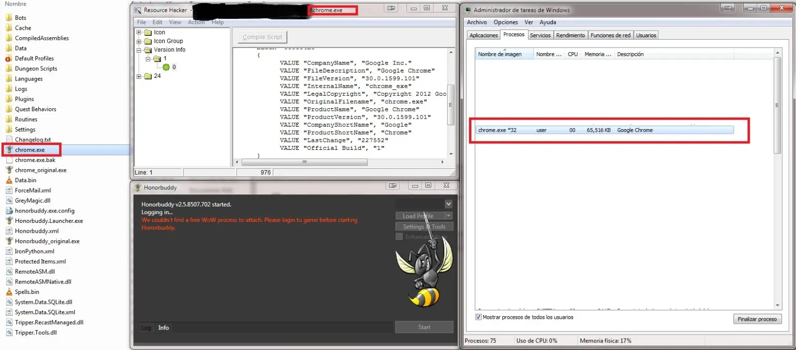796x350 pixels.
Task: Expand the Icon node in Resource Hacker
Action: 139,32
